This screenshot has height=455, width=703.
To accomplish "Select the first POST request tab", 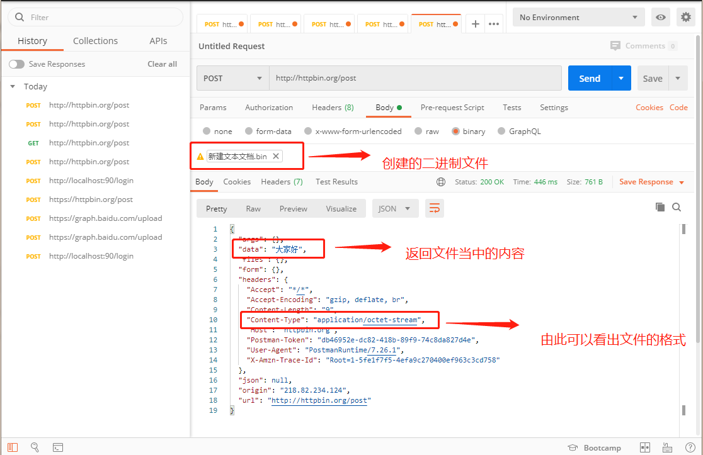I will tap(223, 24).
